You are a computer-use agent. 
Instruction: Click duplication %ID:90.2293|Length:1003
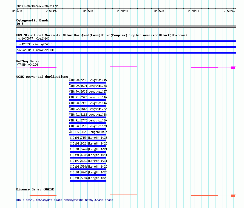point(88,126)
